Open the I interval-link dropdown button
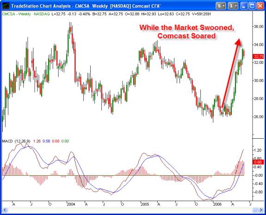Screen dimensions: 266x215 point(233,6)
